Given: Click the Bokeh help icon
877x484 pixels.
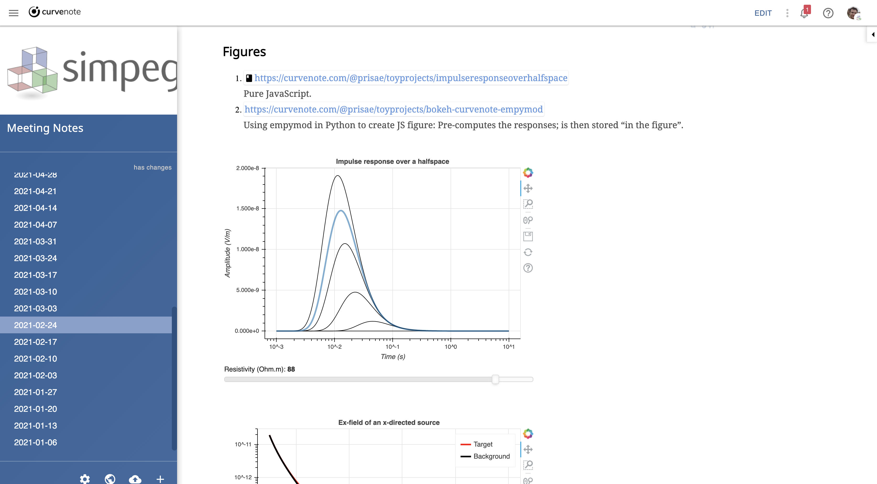Looking at the screenshot, I should tap(527, 268).
